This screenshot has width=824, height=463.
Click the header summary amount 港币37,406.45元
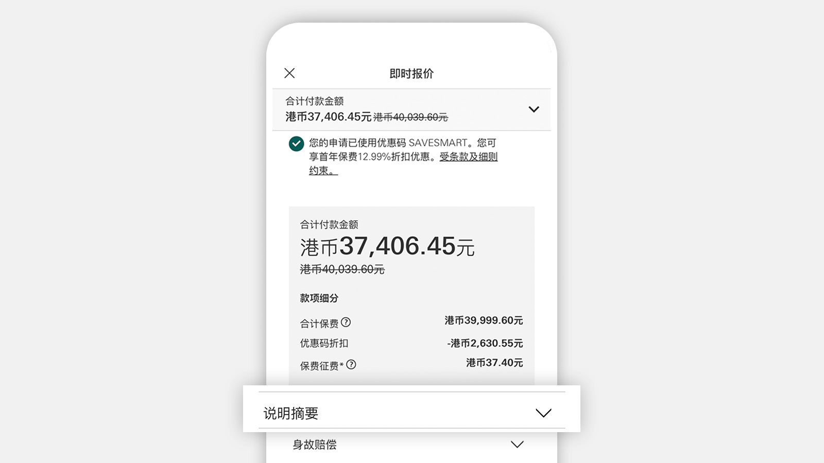click(329, 117)
